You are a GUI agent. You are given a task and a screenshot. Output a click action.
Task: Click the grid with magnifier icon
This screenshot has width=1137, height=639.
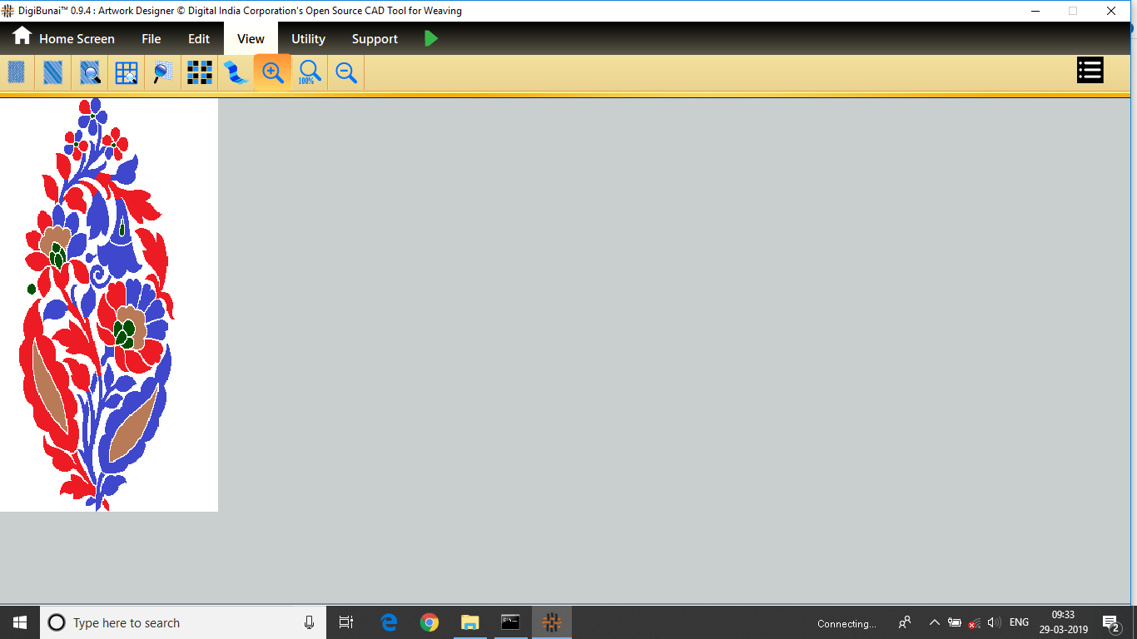(x=127, y=73)
